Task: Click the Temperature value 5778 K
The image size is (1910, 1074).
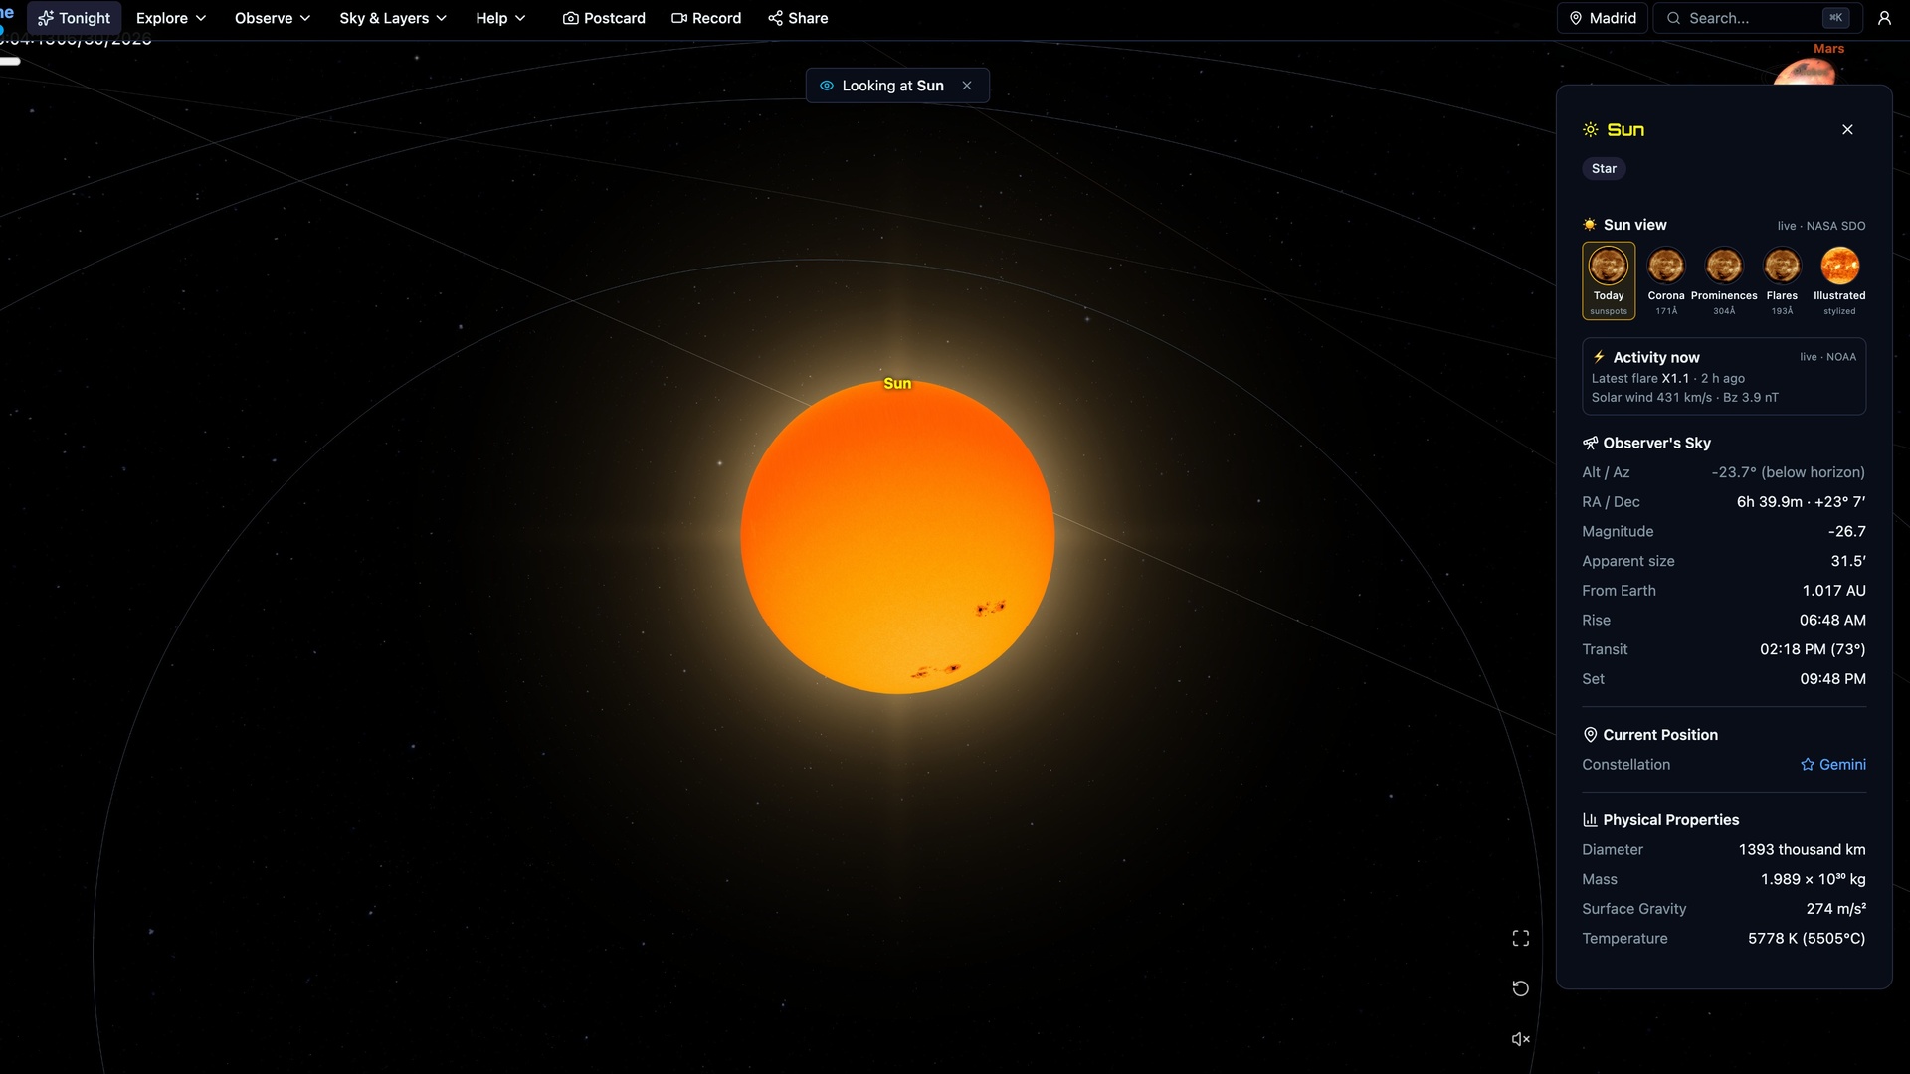Action: [x=1807, y=939]
